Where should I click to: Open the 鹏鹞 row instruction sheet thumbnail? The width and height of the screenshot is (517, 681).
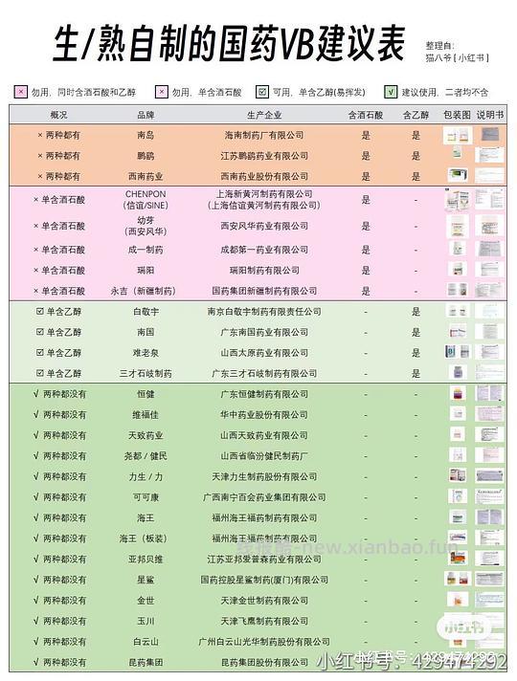point(489,155)
